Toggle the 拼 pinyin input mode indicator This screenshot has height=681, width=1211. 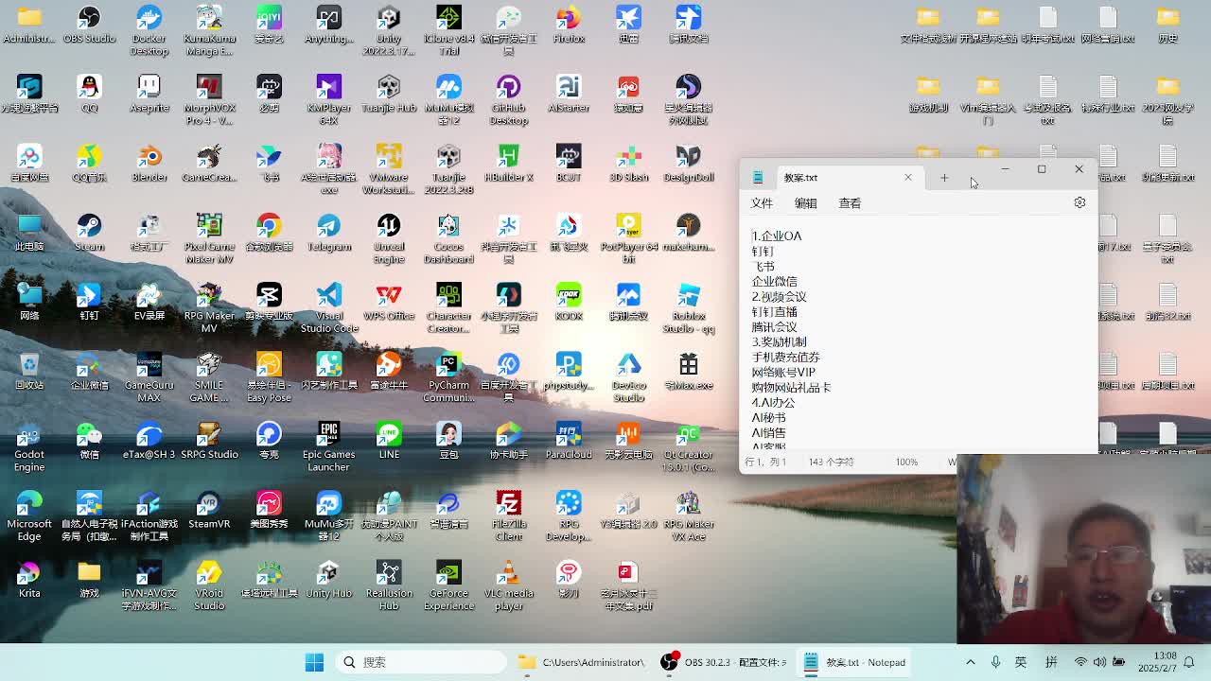1051,662
